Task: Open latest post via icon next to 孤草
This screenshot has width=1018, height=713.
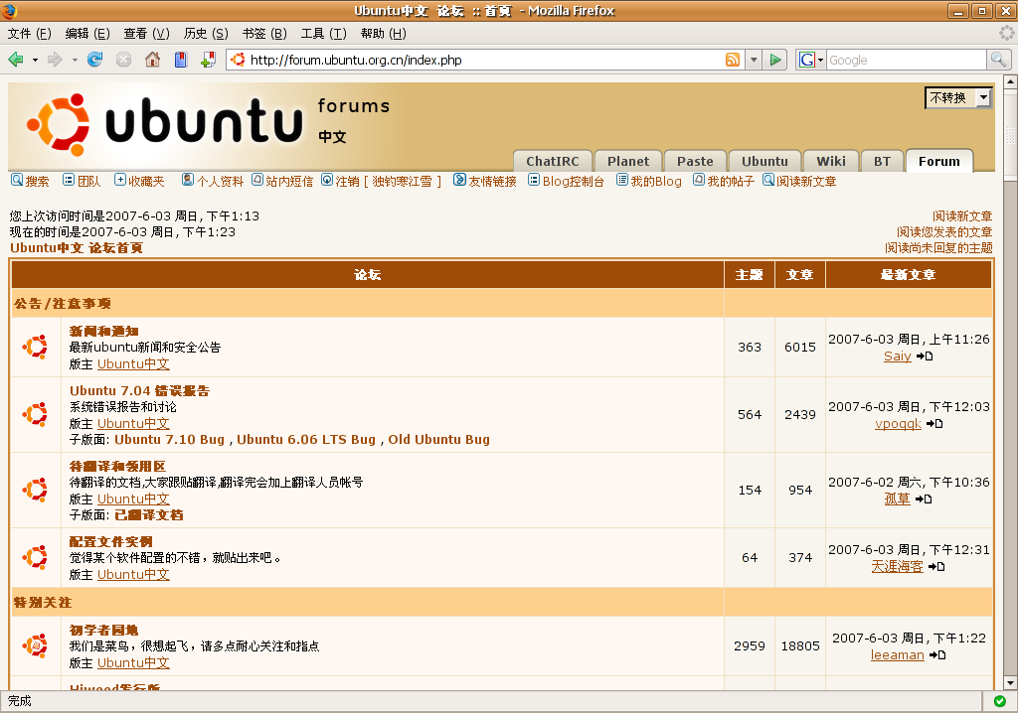Action: pyautogui.click(x=924, y=499)
